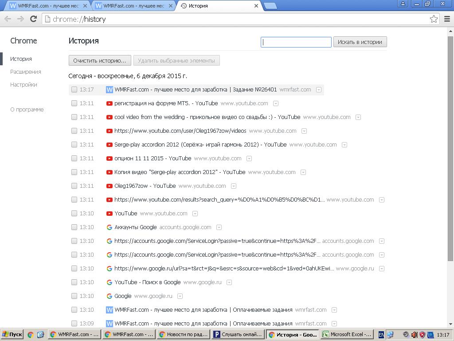Click 'Искать в истории' search button
This screenshot has height=341, width=454.
(x=360, y=42)
